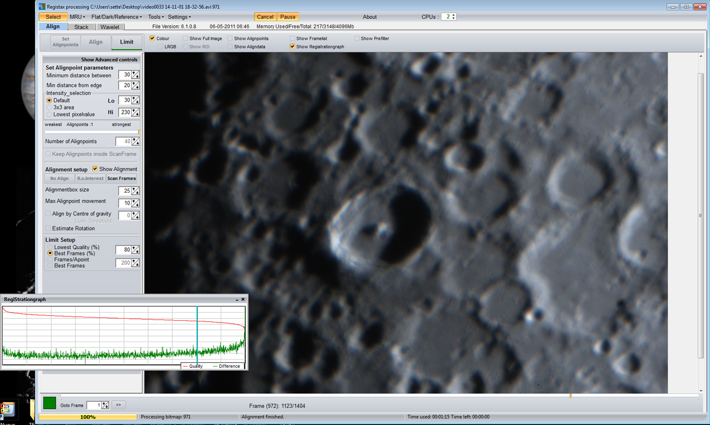Switch to the Wavelet tab
Image resolution: width=710 pixels, height=425 pixels.
point(110,27)
